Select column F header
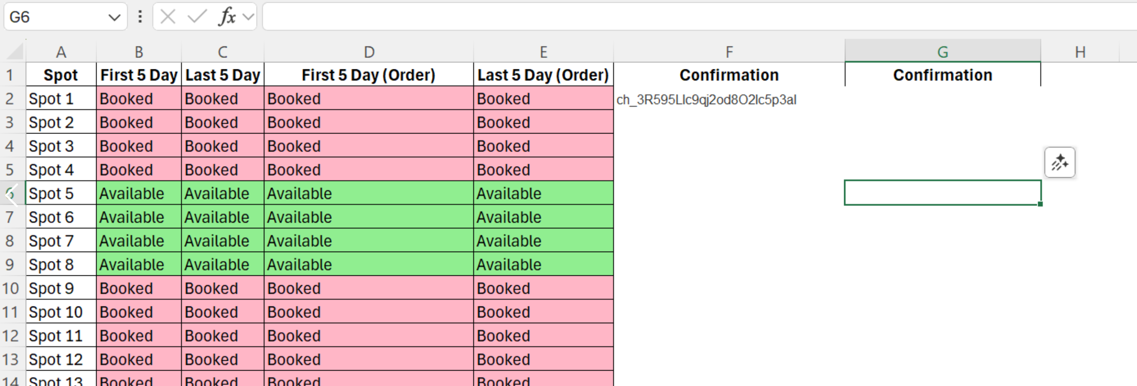Image resolution: width=1137 pixels, height=386 pixels. pyautogui.click(x=729, y=52)
